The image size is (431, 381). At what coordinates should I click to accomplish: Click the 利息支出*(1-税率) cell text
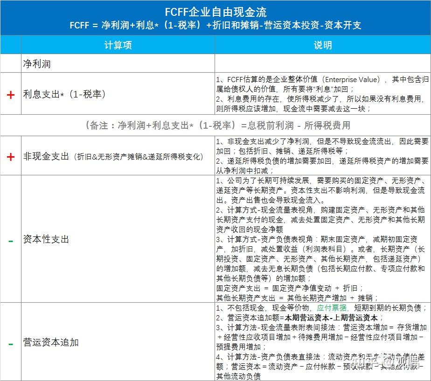(65, 93)
